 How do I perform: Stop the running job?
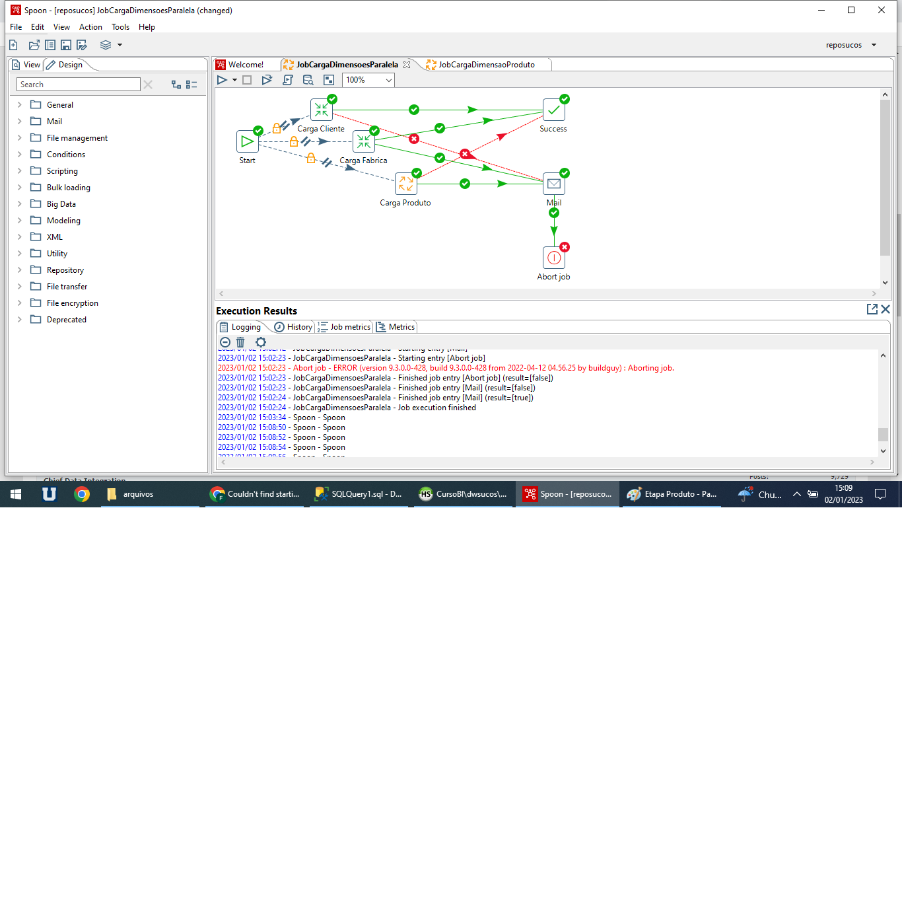pyautogui.click(x=247, y=80)
